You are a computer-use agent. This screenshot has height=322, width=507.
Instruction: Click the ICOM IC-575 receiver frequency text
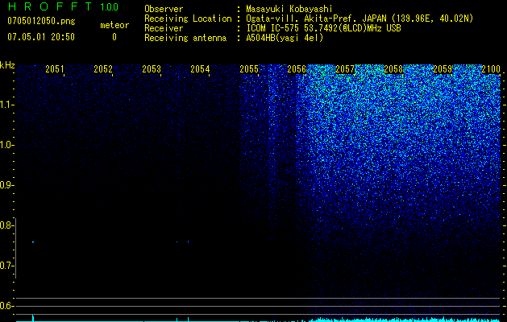(323, 28)
